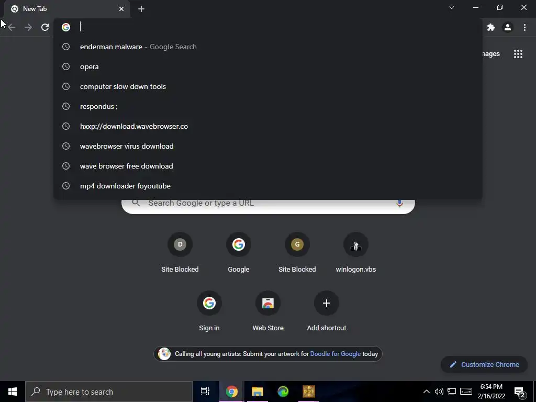Select the 'opera' history suggestion
Screen dimensions: 536x402
tap(268, 66)
